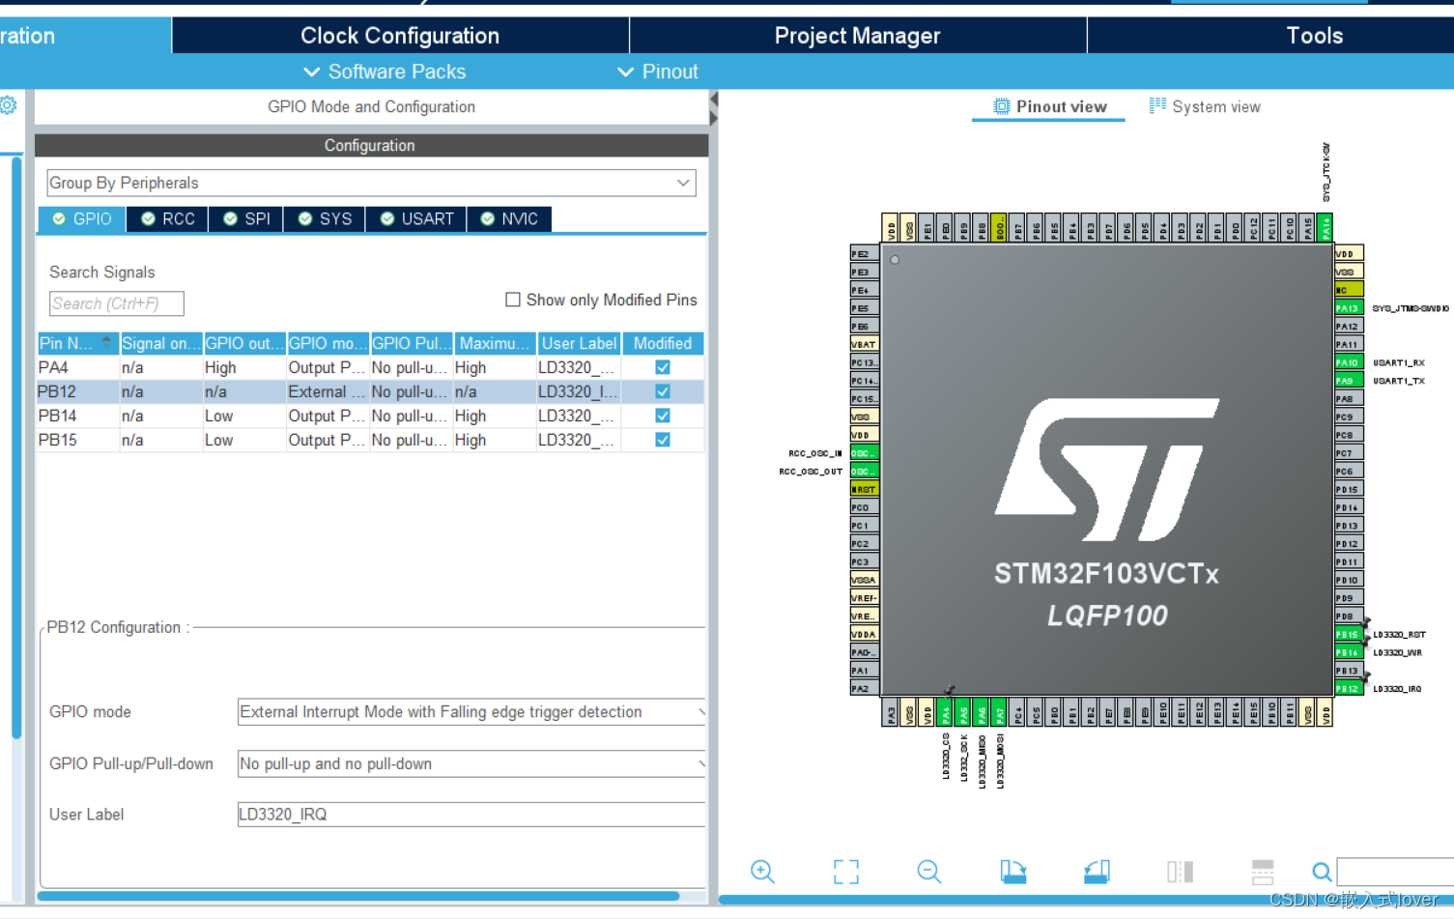Switch to Pinout view

click(x=1049, y=107)
